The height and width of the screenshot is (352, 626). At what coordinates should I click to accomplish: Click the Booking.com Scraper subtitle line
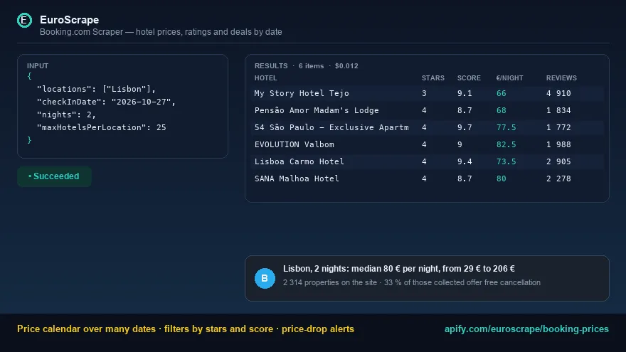tap(161, 32)
